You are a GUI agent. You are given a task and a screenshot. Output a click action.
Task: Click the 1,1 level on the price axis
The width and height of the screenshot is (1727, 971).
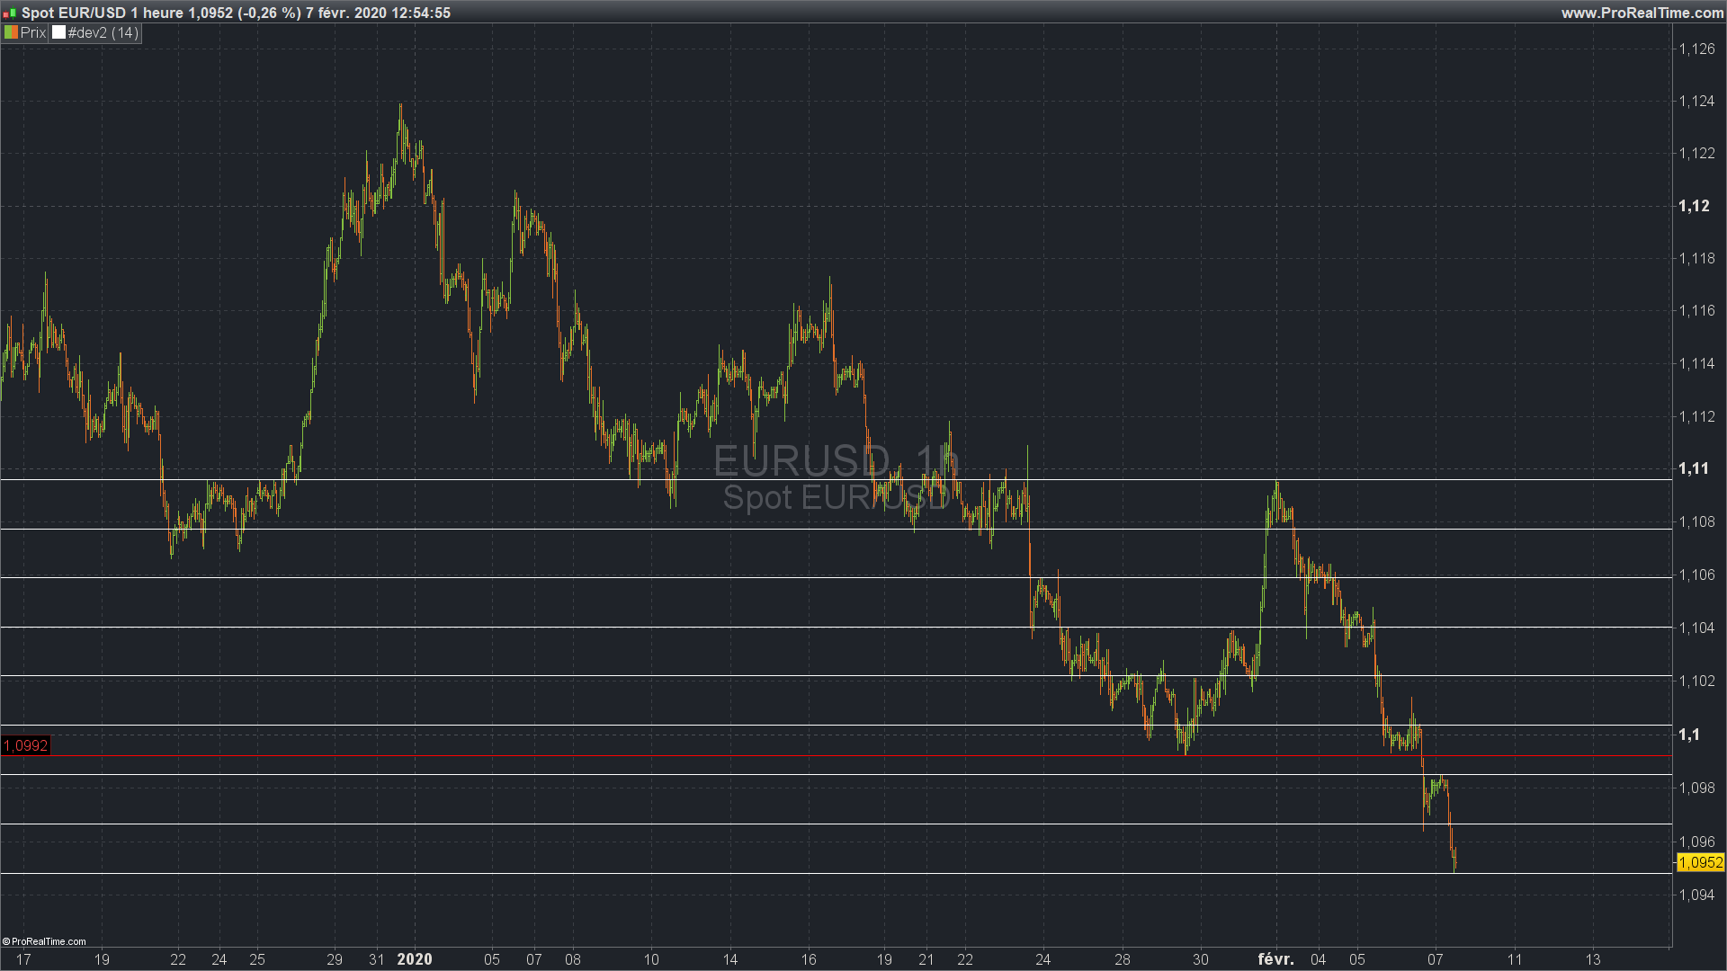click(1689, 735)
